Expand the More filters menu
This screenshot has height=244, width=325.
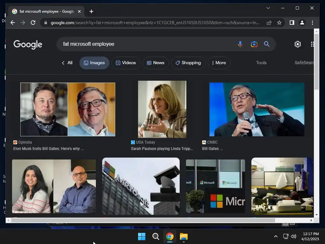pos(219,63)
